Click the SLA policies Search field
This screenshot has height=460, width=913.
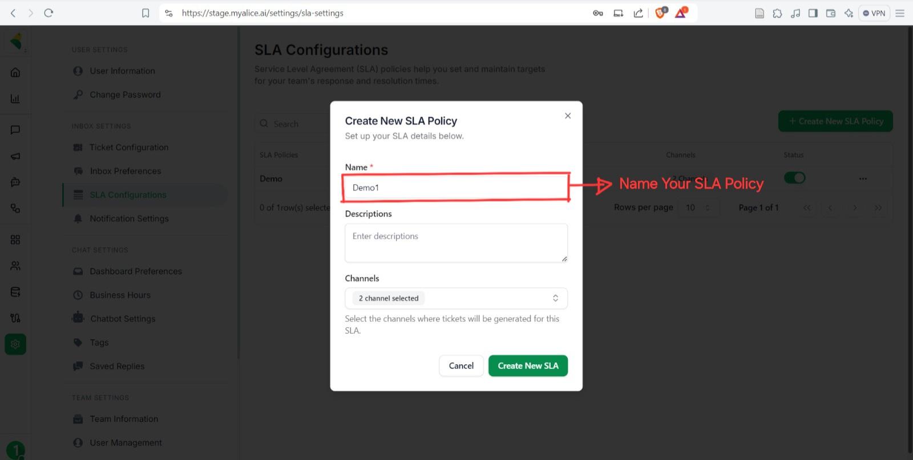click(x=292, y=124)
